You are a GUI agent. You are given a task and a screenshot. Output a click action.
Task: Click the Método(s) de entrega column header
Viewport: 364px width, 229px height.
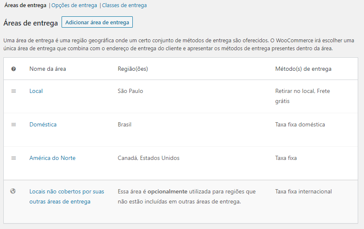coord(303,69)
